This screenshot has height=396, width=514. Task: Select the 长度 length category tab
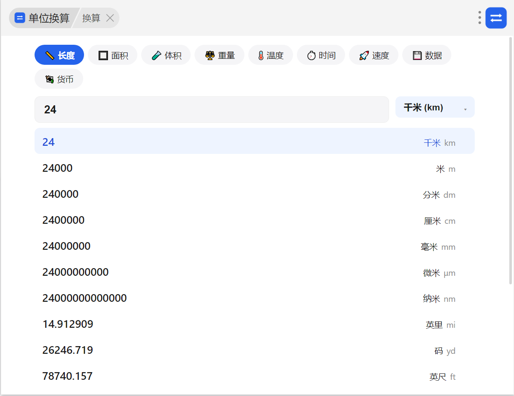tap(59, 55)
